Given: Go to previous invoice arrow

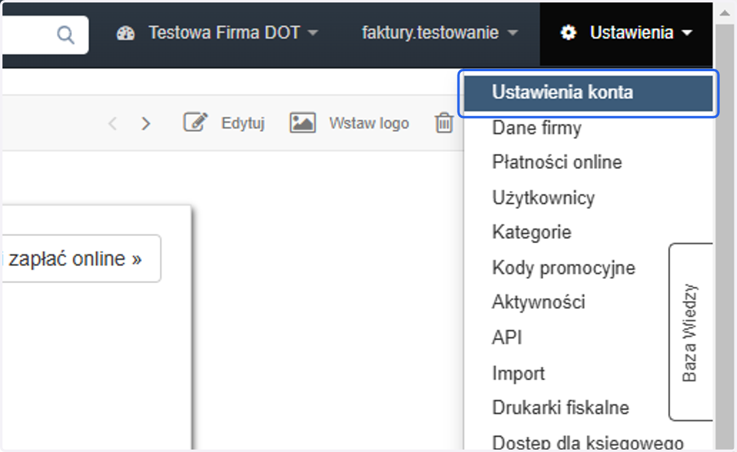Looking at the screenshot, I should pos(112,123).
